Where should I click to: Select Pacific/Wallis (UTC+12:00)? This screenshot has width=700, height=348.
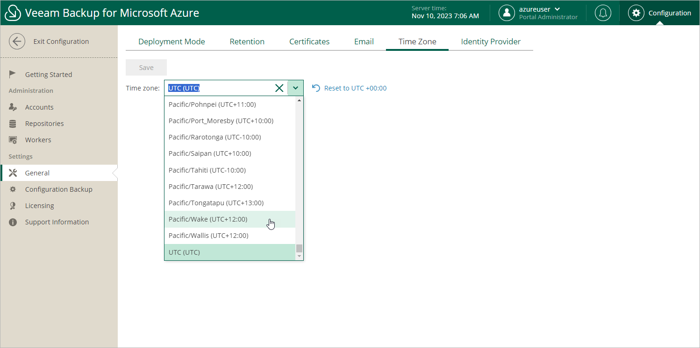click(230, 236)
